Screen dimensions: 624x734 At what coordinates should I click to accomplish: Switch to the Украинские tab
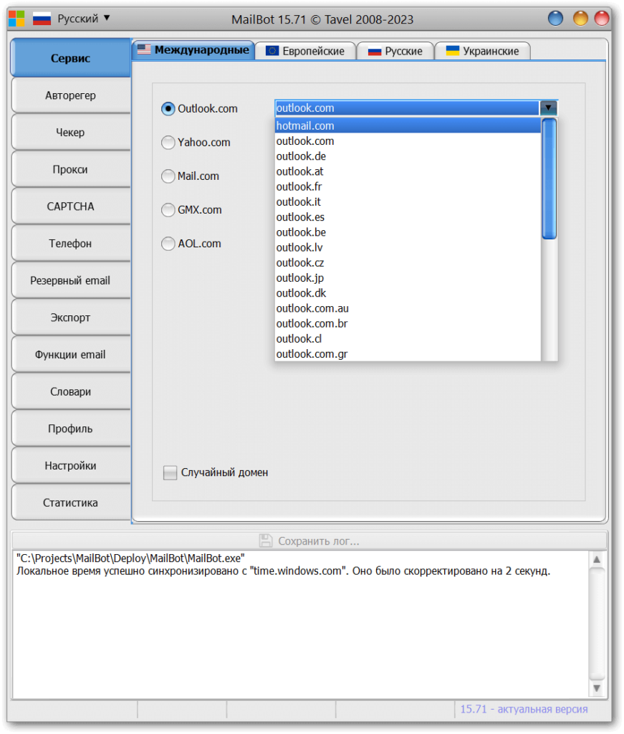tap(483, 51)
